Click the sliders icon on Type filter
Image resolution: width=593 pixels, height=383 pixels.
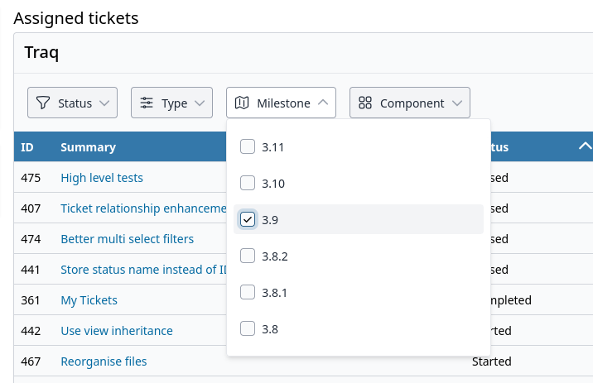pos(147,103)
